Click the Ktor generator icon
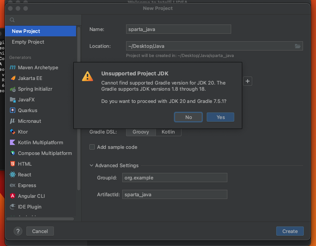Viewport: 316px width, 246px height. pos(13,132)
